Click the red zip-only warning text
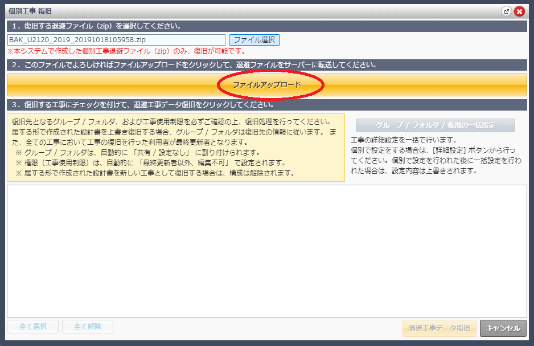The image size is (534, 346). point(127,51)
